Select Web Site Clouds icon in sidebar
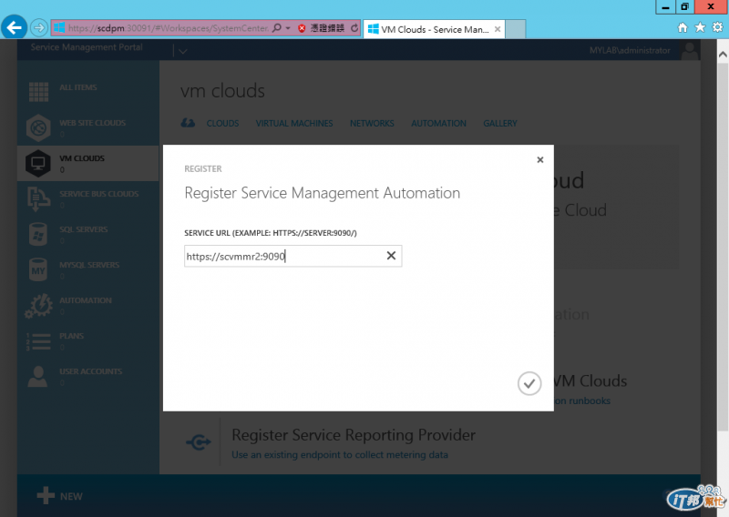The image size is (729, 517). pos(38,127)
